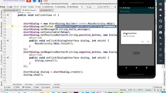The image size is (166, 93).
Task: Open the Build tool window
Action: tap(36, 87)
